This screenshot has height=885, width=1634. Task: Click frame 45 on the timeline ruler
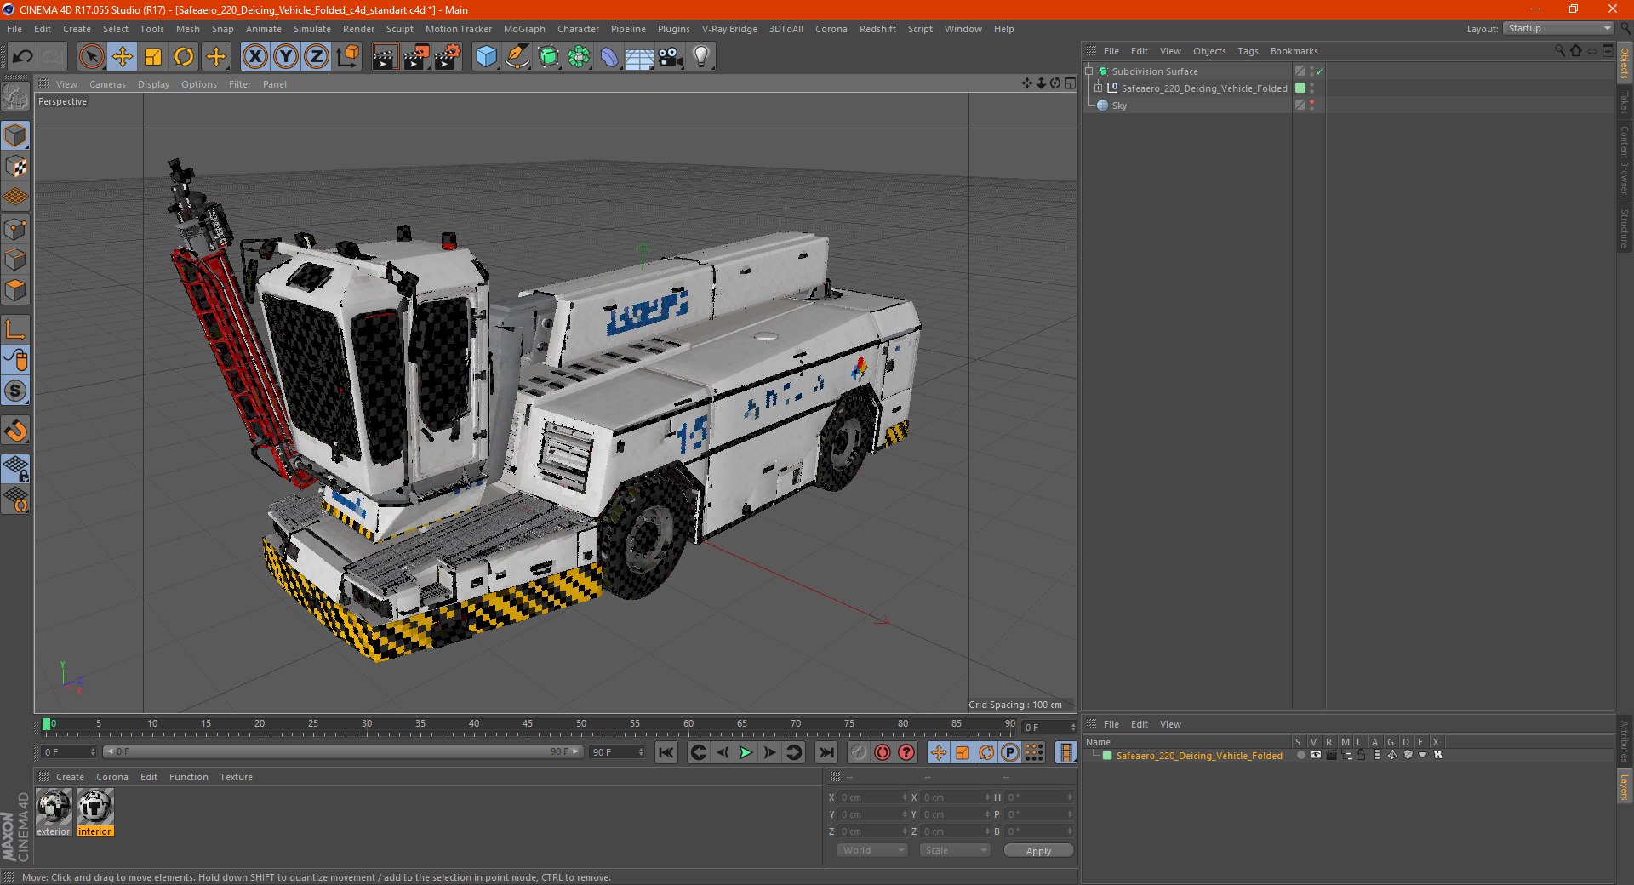[x=528, y=726]
